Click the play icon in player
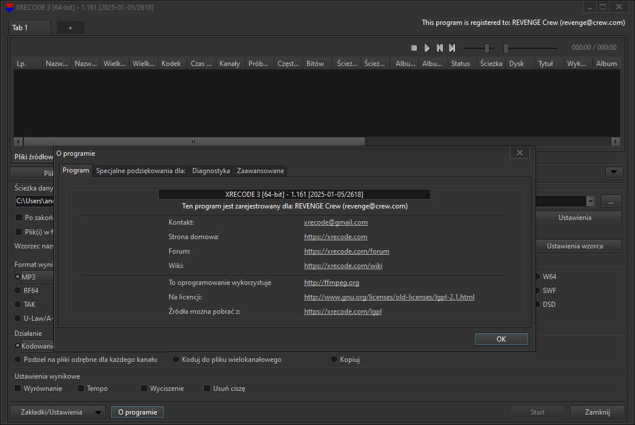The image size is (635, 425). (x=426, y=47)
